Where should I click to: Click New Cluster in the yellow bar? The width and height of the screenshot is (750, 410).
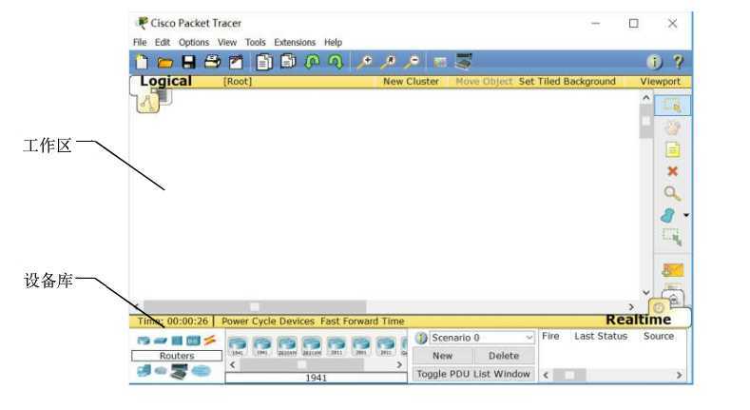(411, 81)
